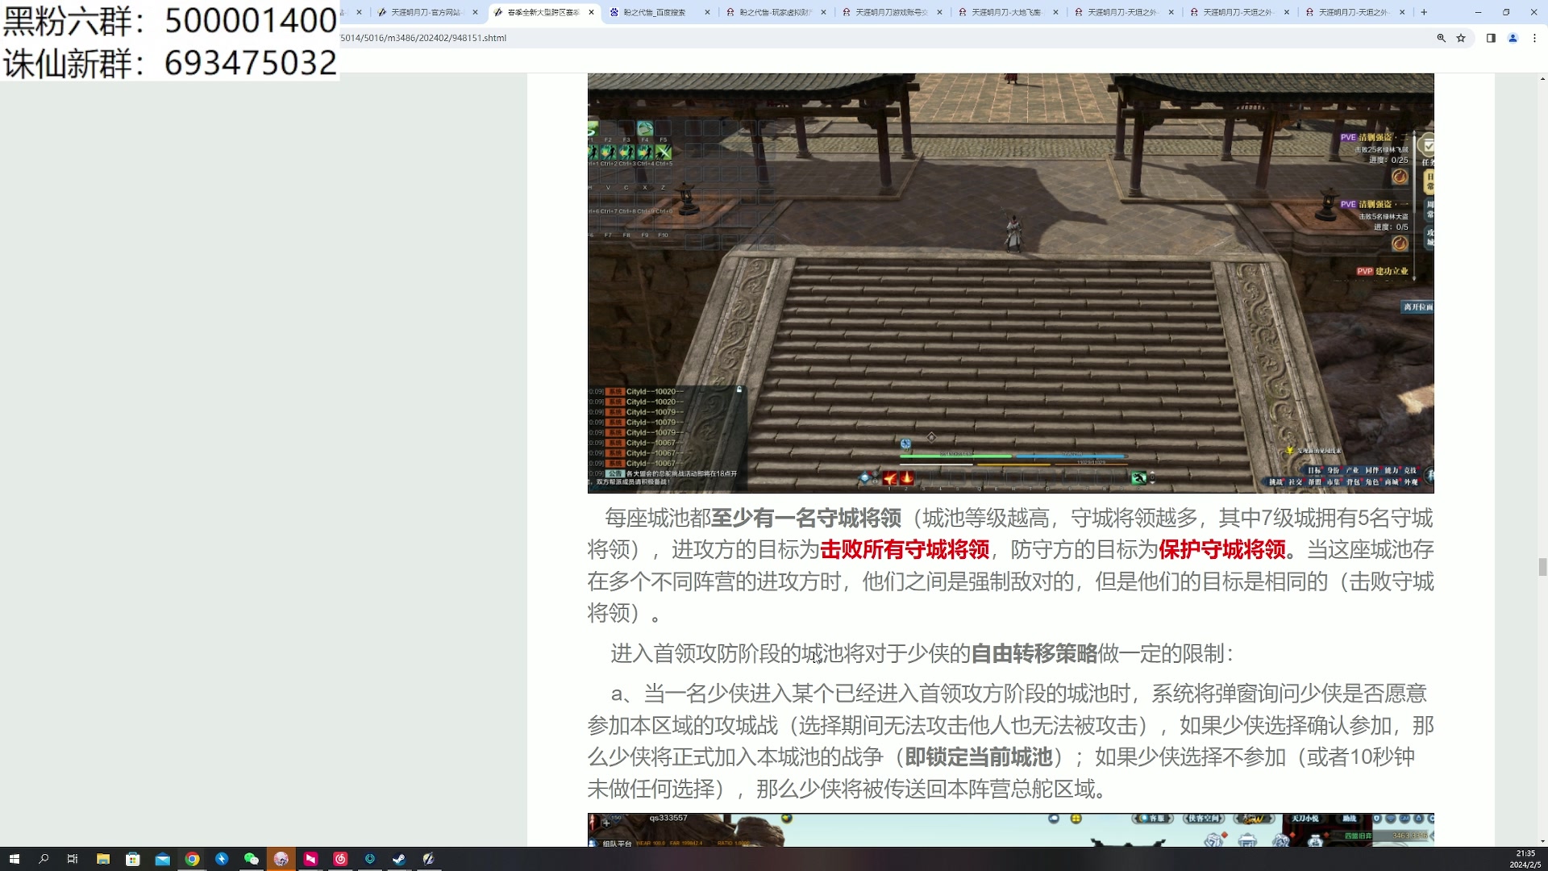Viewport: 1548px width, 871px height.
Task: Click the bookmark star icon
Action: coord(1461,38)
